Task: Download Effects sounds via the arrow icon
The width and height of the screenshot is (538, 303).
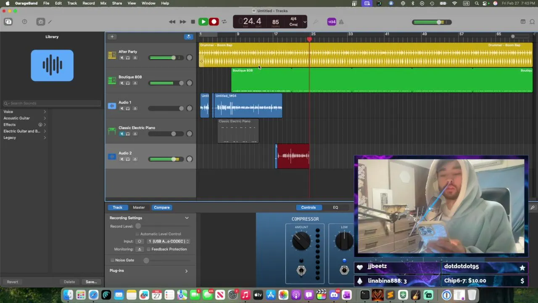Action: click(40, 125)
